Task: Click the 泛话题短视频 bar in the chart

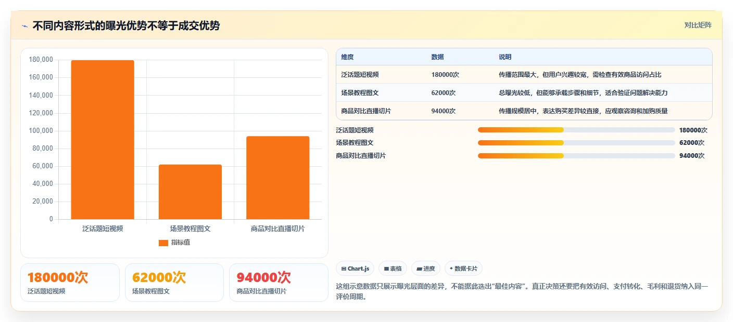Action: click(103, 140)
